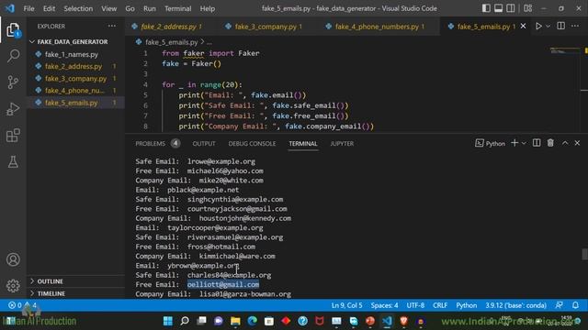The height and width of the screenshot is (330, 588).
Task: Toggle the bottom panel layout icon
Action: (498, 8)
